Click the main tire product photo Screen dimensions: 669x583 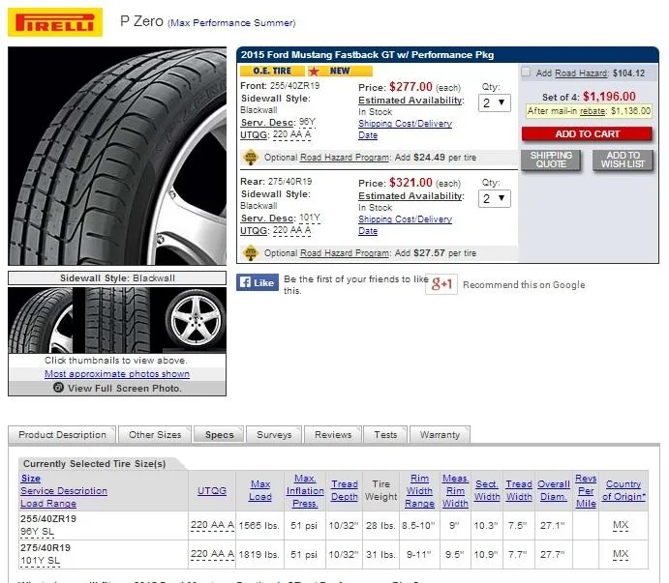coord(117,156)
